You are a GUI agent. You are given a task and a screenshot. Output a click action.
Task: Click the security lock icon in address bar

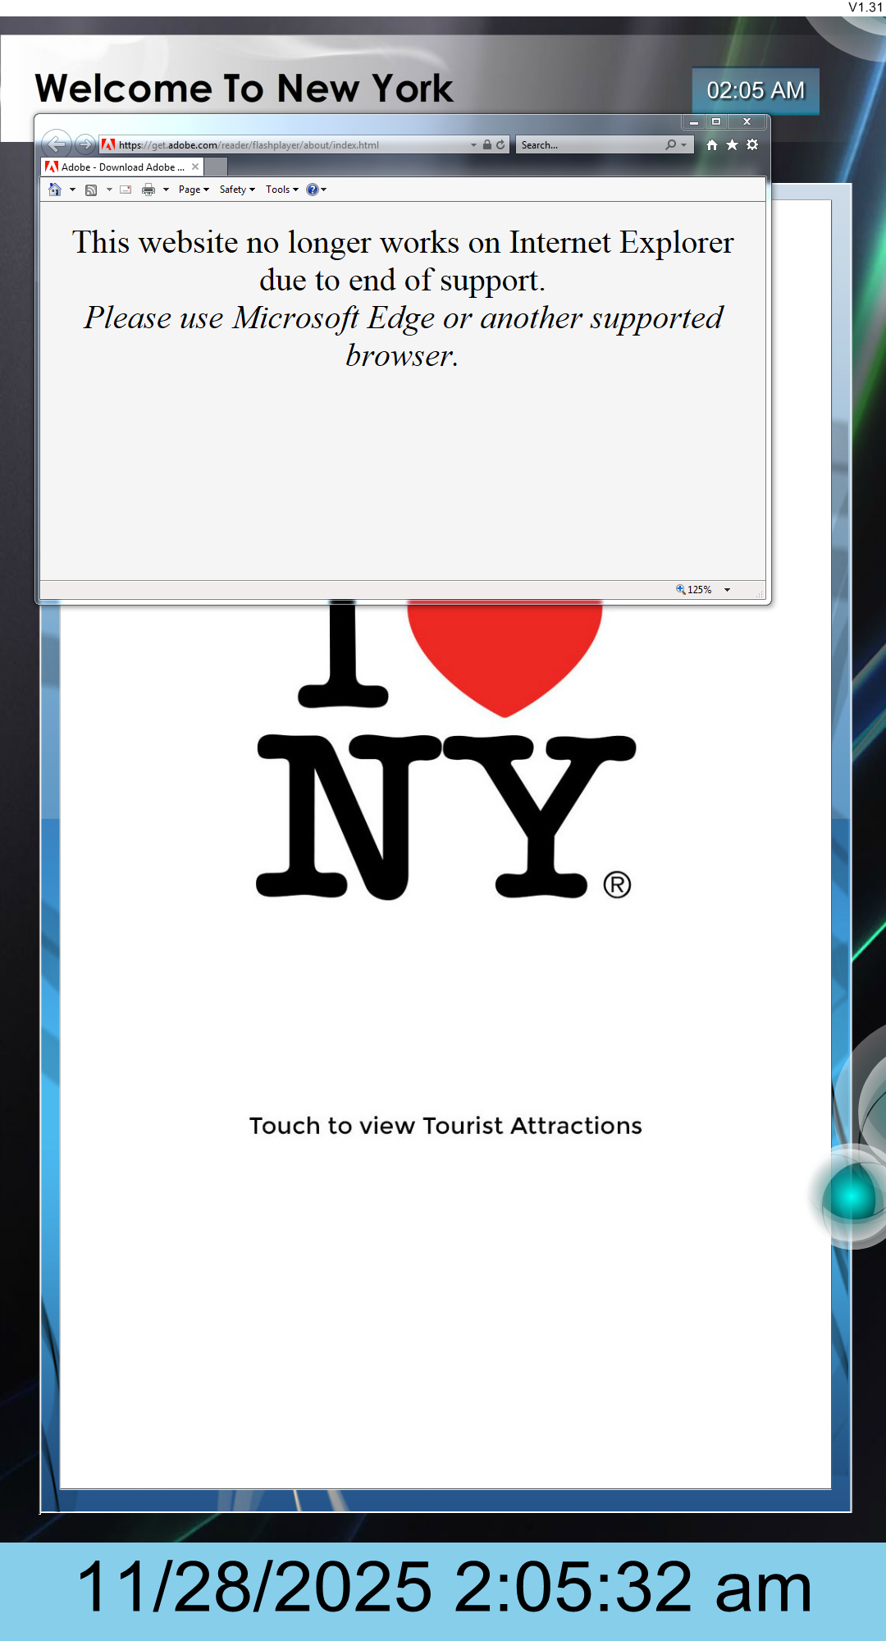click(487, 144)
